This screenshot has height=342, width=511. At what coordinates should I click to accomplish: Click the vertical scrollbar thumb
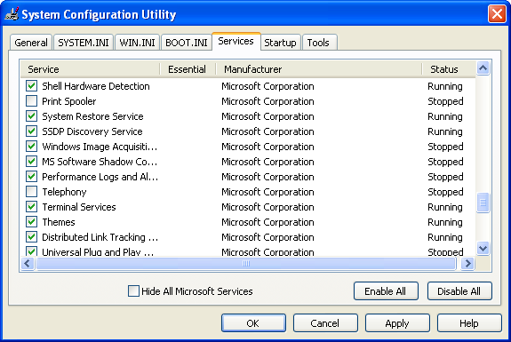click(483, 203)
